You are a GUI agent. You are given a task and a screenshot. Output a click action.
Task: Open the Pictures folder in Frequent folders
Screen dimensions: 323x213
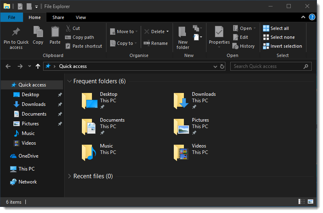coord(192,127)
